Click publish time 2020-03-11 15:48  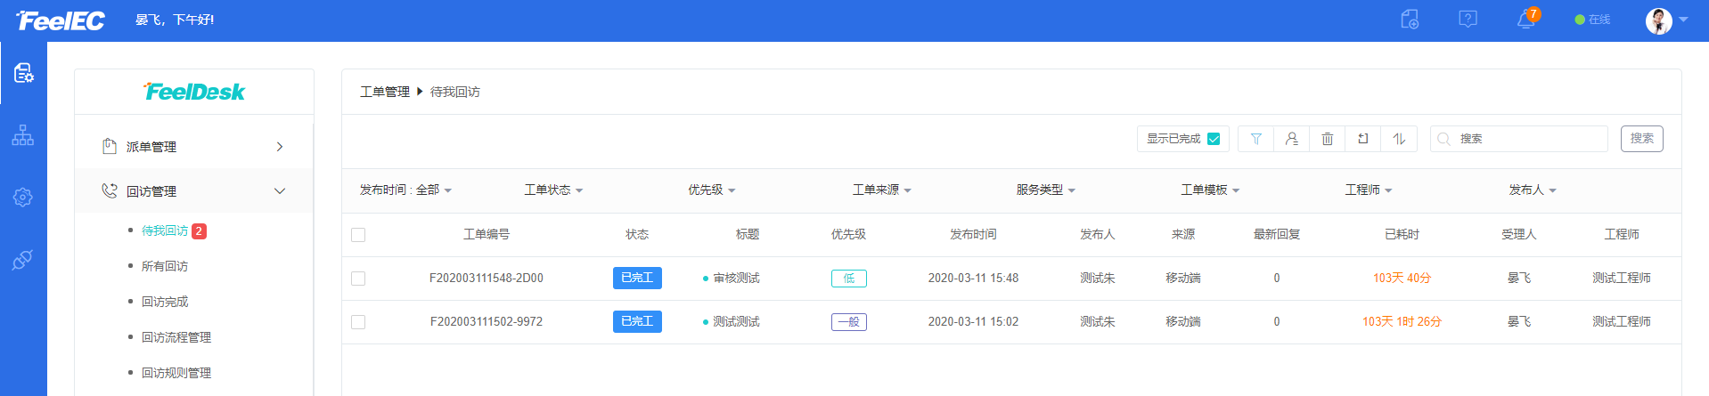tap(973, 279)
